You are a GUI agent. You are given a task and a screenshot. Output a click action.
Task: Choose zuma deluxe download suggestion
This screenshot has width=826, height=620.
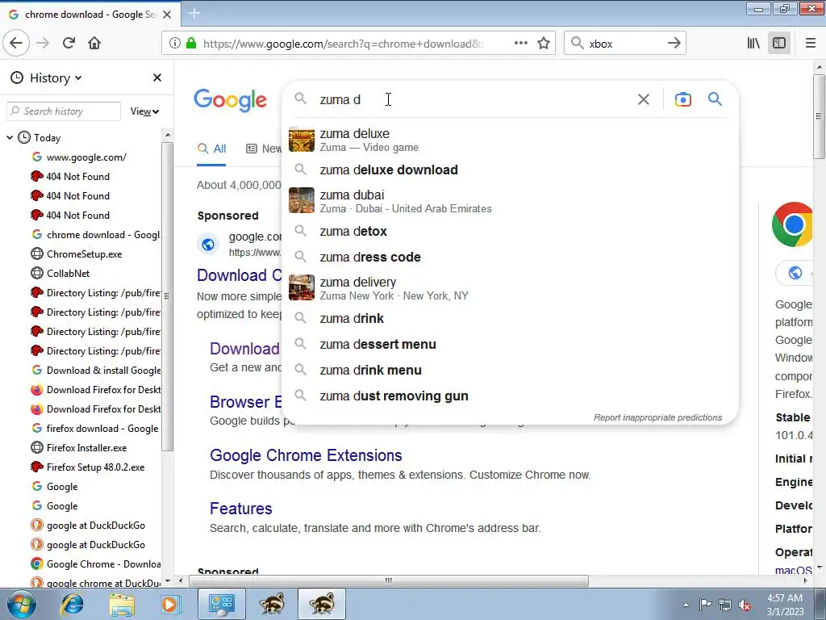[510, 170]
